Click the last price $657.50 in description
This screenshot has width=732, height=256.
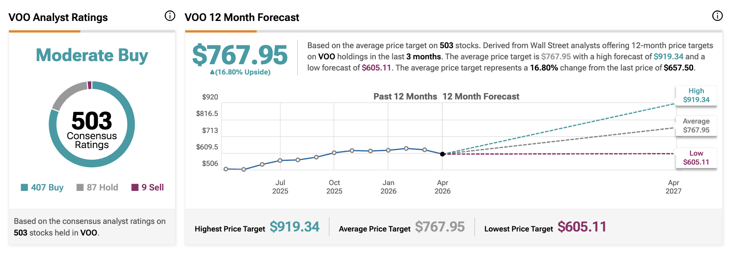click(678, 68)
